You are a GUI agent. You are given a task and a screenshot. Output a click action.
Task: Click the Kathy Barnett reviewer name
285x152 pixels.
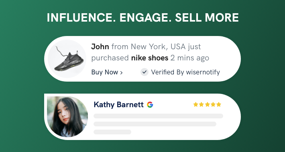tap(118, 105)
